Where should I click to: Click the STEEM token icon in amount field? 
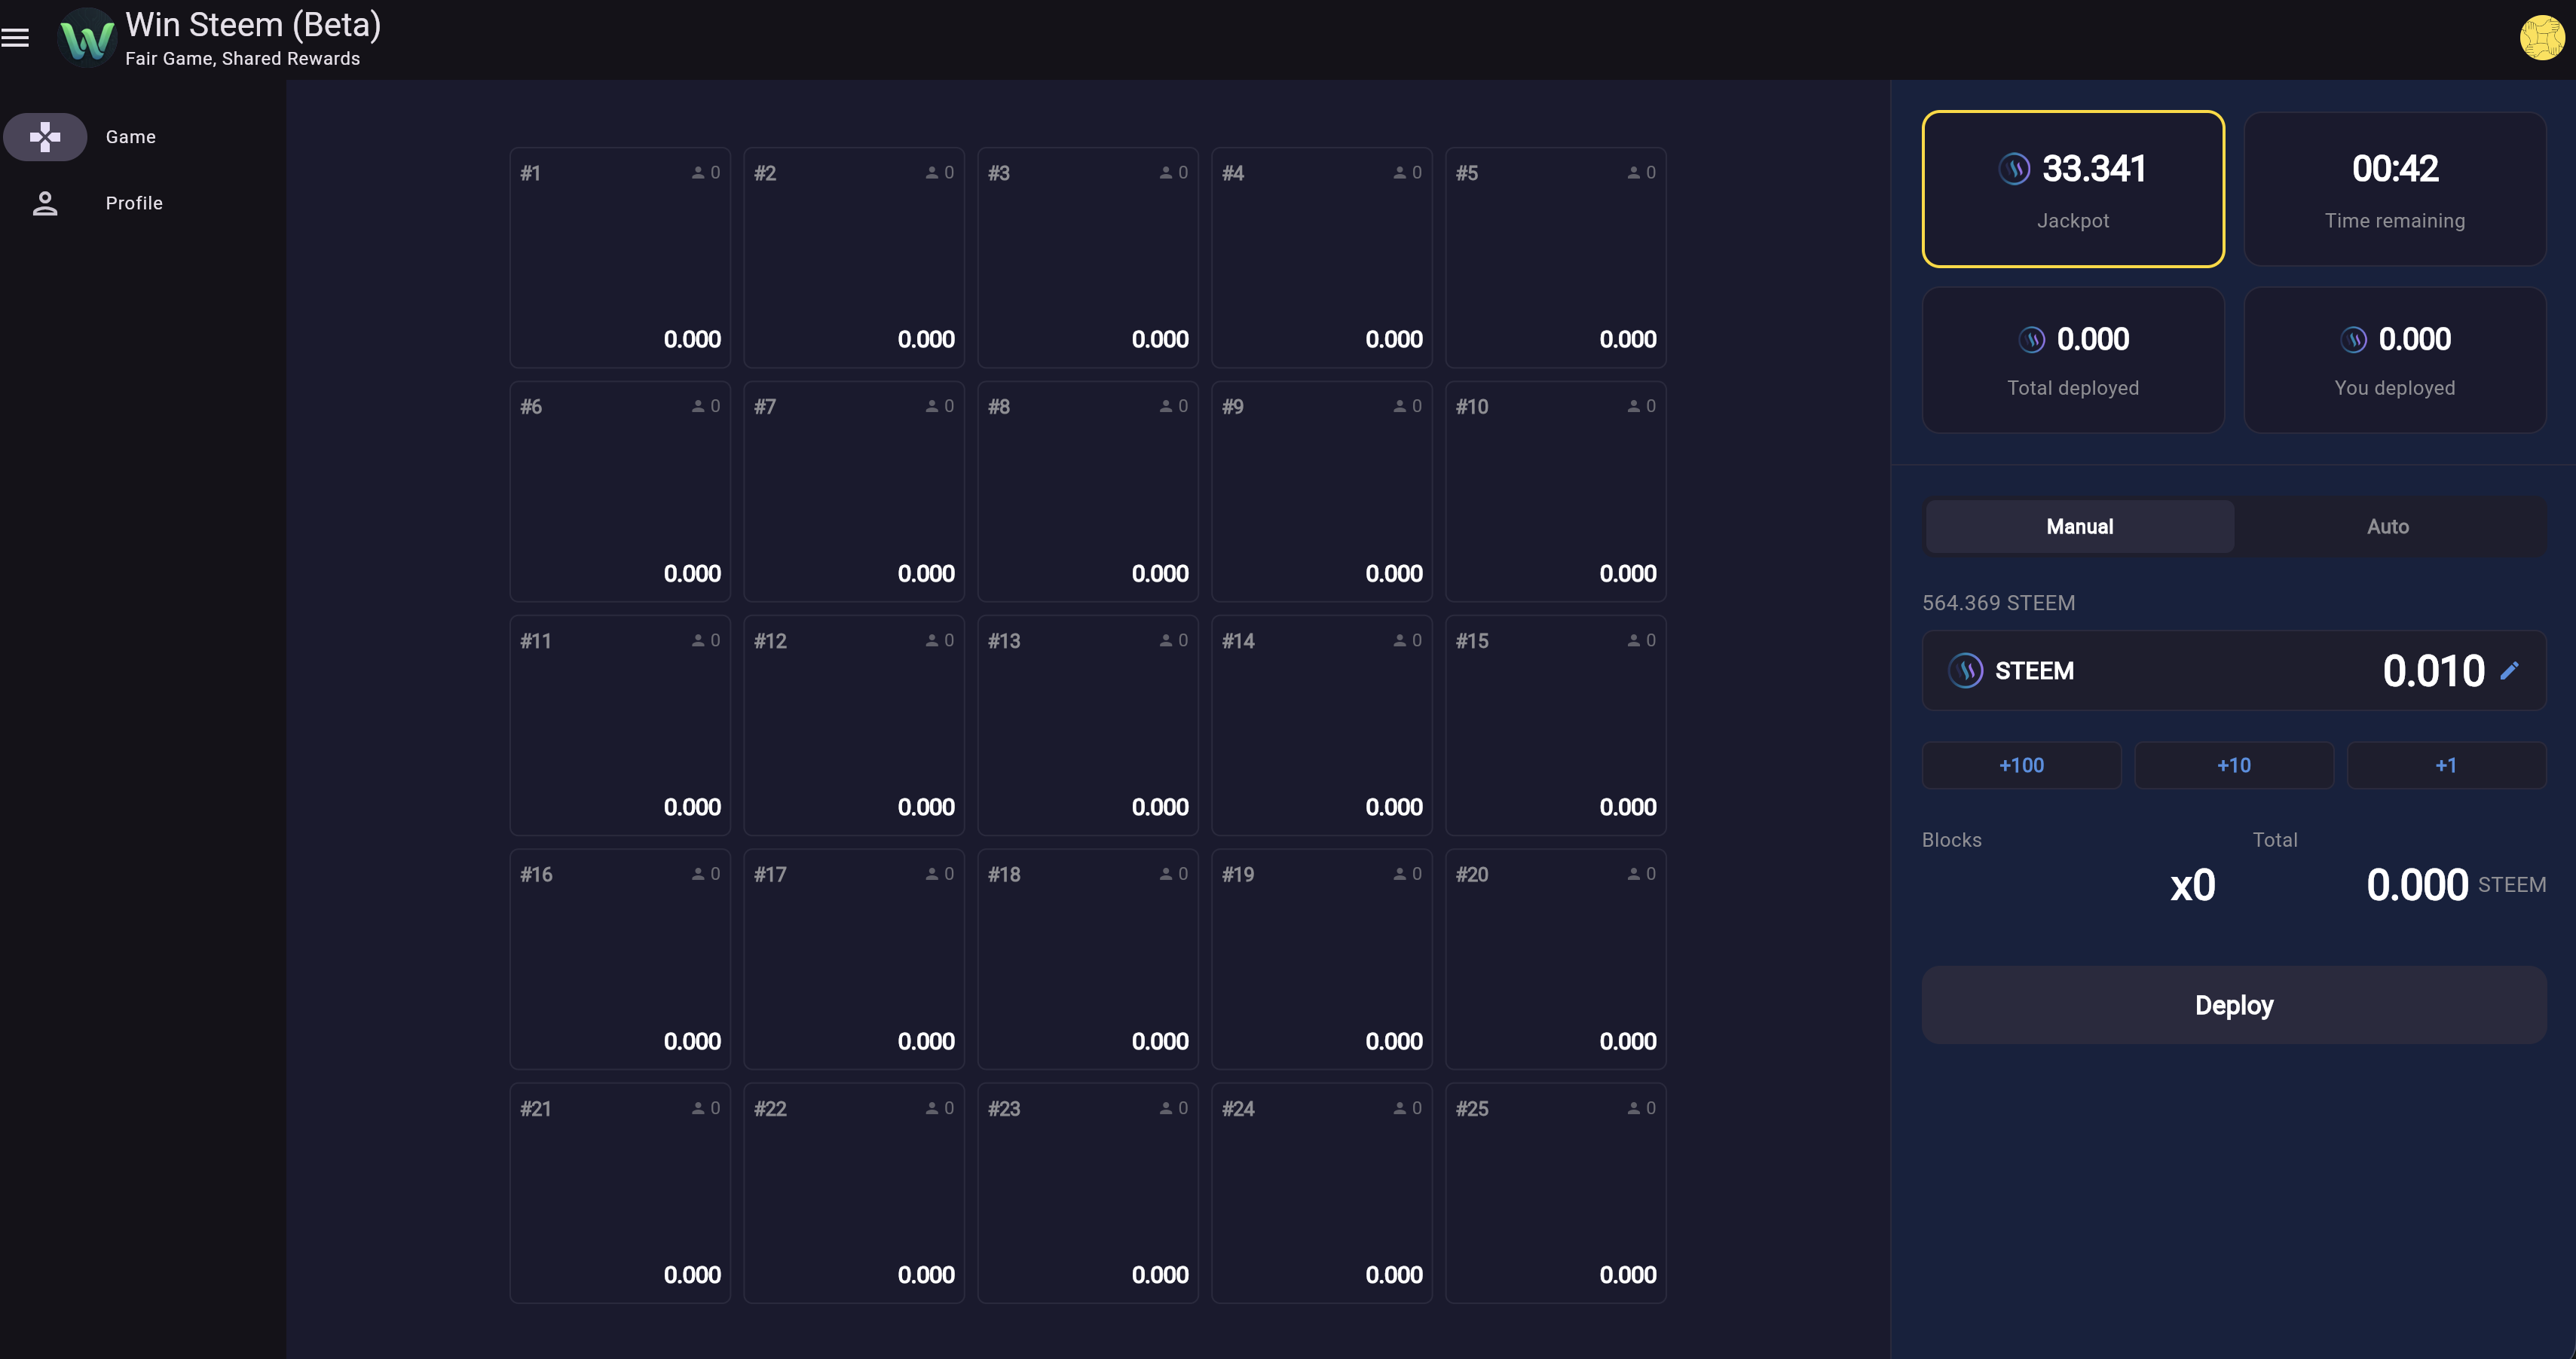1965,670
